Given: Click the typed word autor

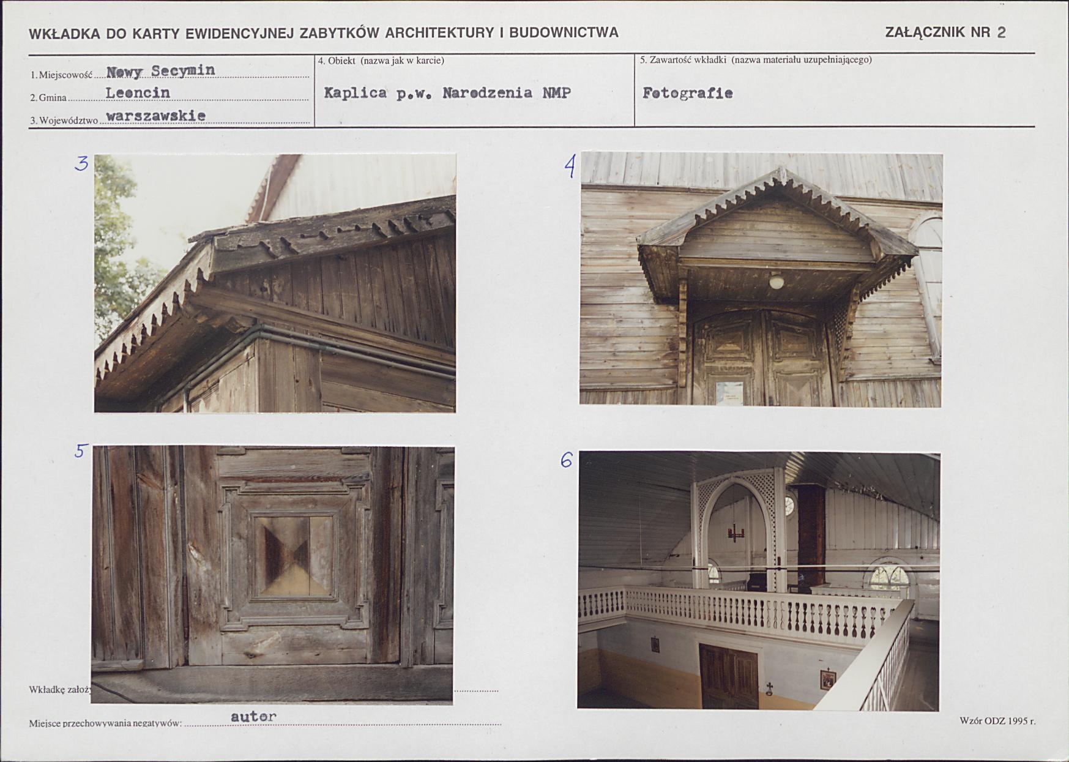Looking at the screenshot, I should (253, 716).
